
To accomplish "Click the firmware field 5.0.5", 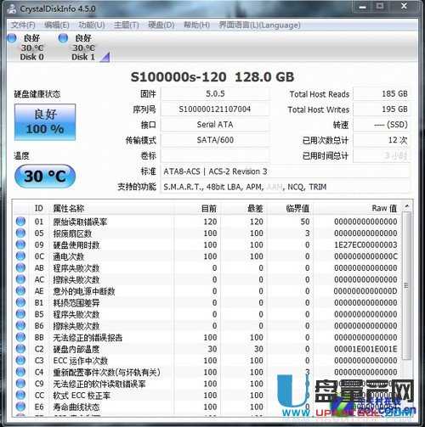I will 215,93.
